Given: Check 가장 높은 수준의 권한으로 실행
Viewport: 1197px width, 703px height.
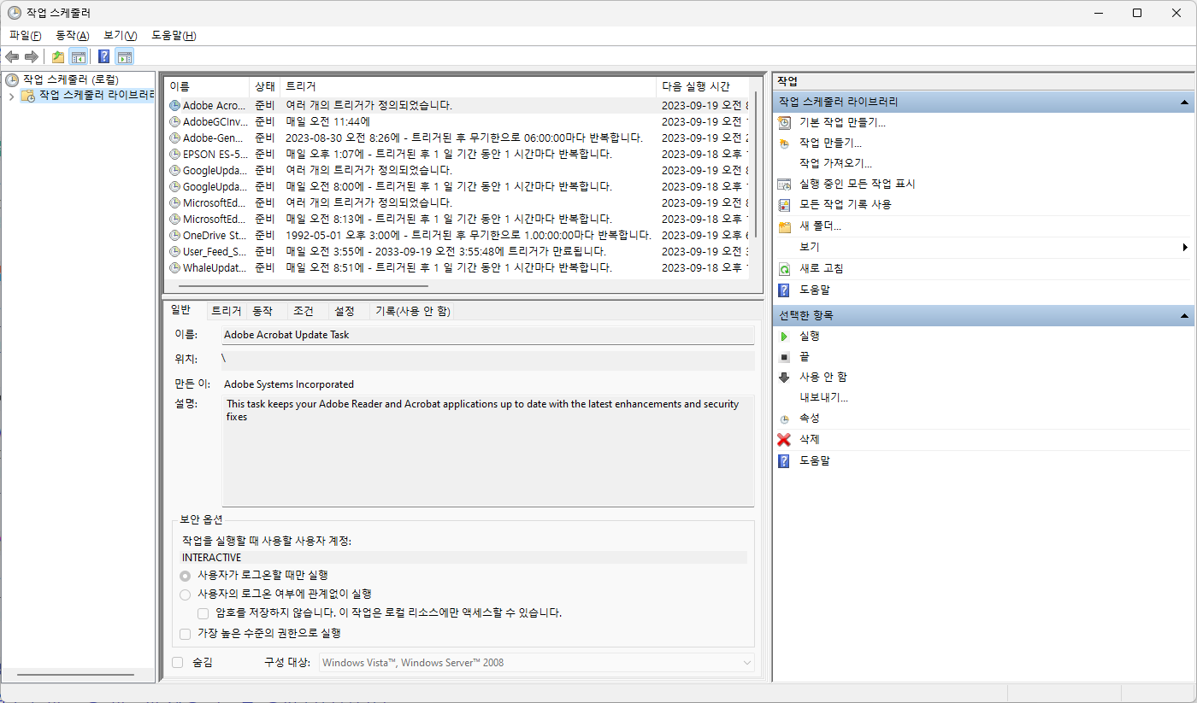Looking at the screenshot, I should pyautogui.click(x=186, y=633).
